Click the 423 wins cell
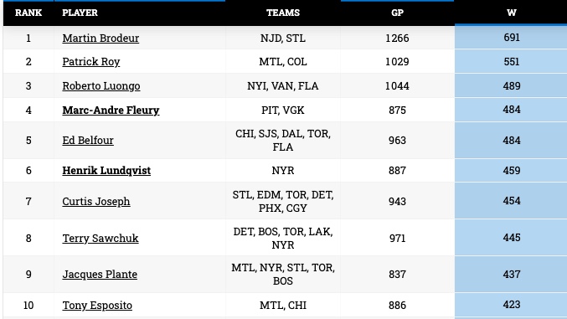Image resolution: width=567 pixels, height=319 pixels. point(511,305)
